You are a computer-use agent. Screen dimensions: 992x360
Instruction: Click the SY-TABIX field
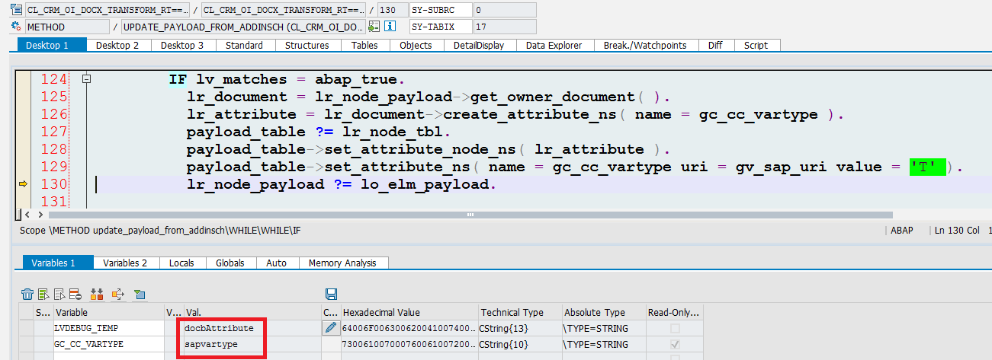(x=440, y=27)
